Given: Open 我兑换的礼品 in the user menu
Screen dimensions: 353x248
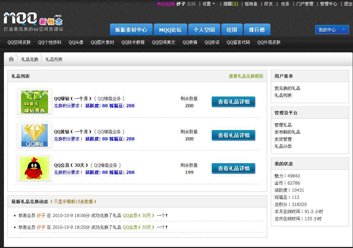Looking at the screenshot, I should click(287, 88).
